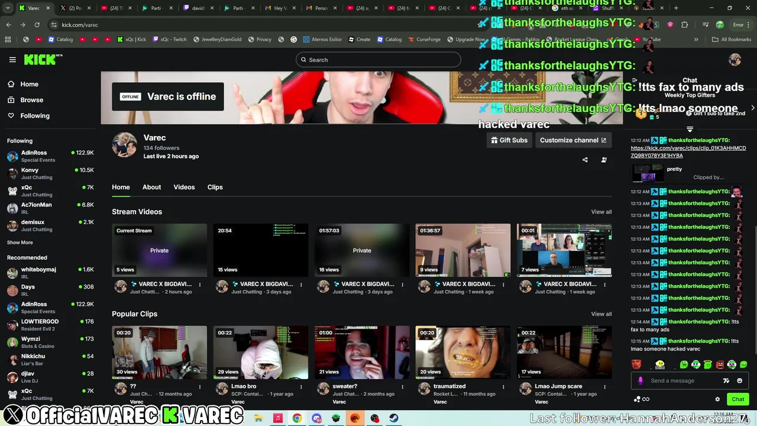This screenshot has height=426, width=757.
Task: Click the Top Gifters next chevron
Action: [x=752, y=108]
